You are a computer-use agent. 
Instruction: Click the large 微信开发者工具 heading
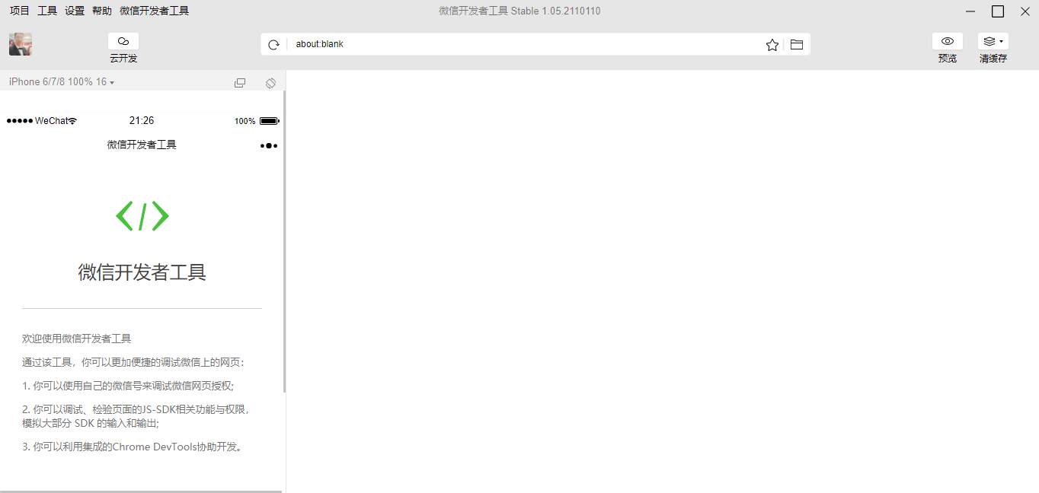(x=142, y=272)
